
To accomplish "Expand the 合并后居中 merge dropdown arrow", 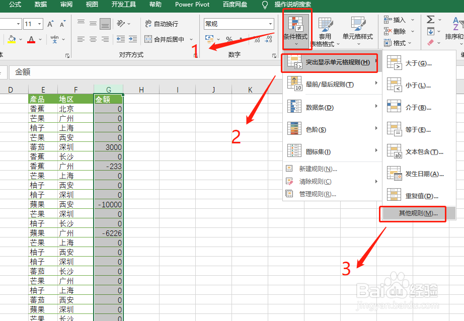I will (191, 39).
